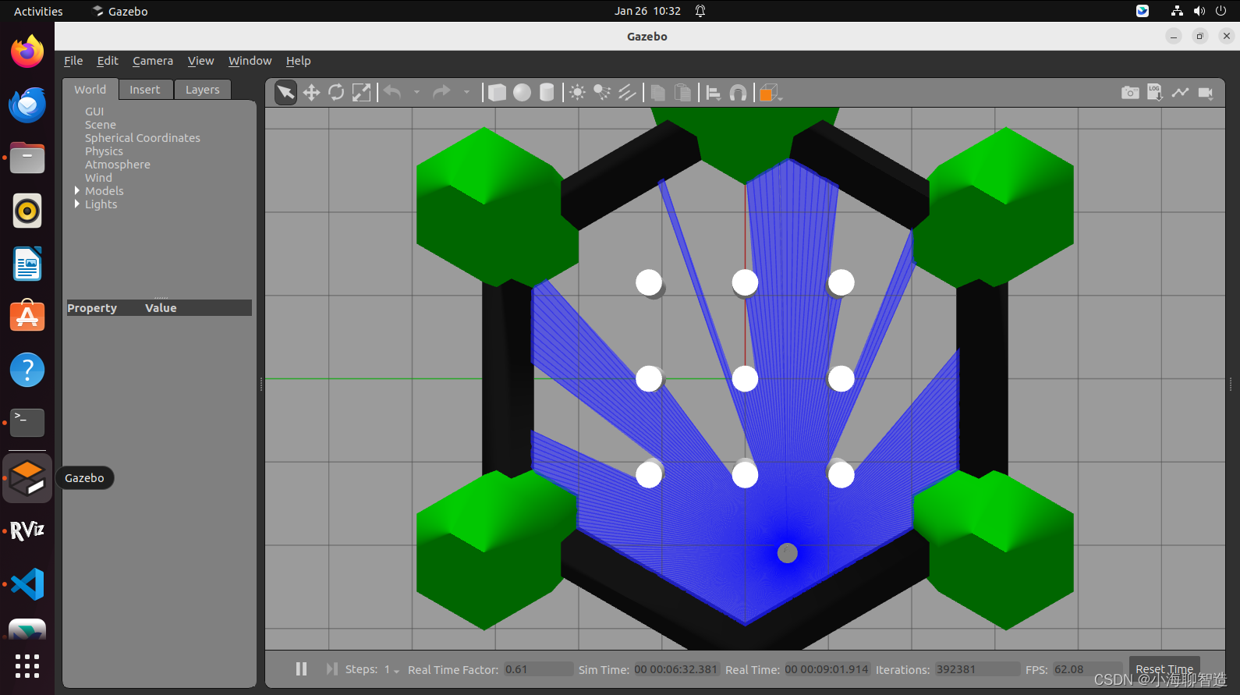Add a point light
This screenshot has height=695, width=1240.
[577, 93]
